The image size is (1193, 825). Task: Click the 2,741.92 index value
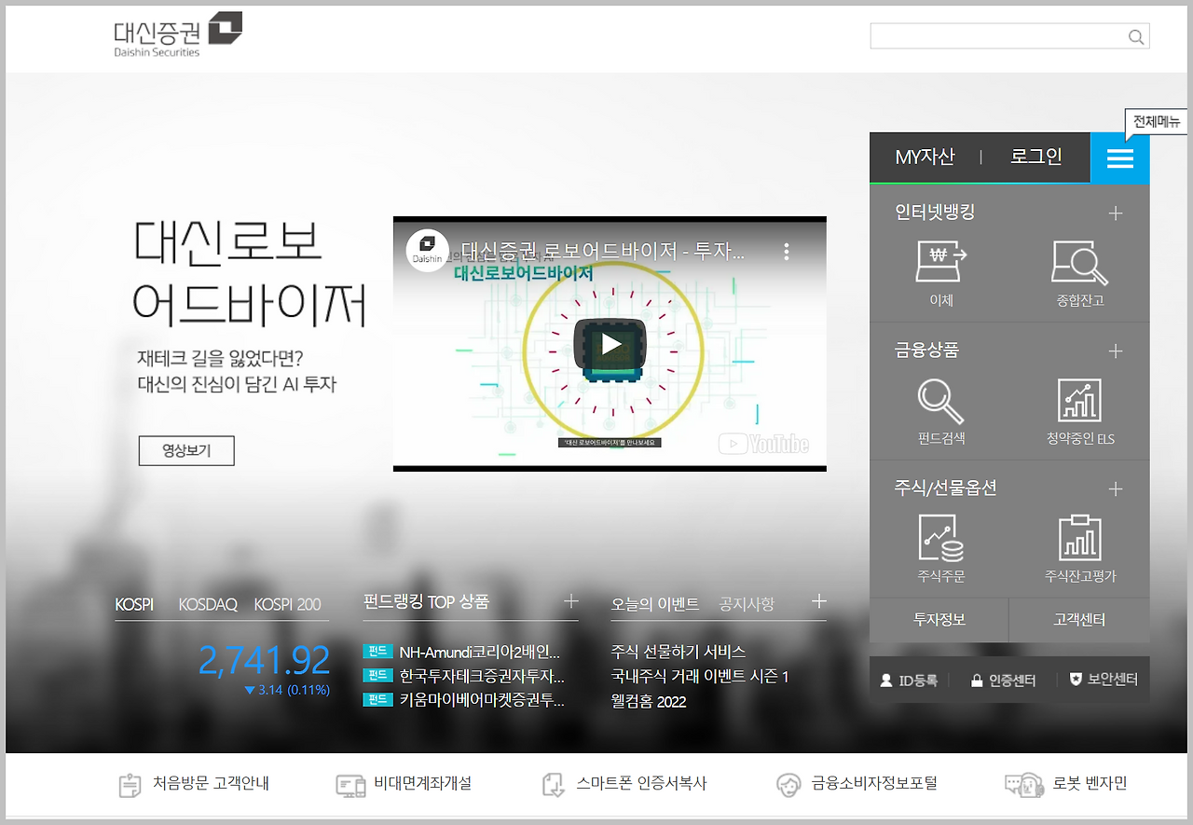tap(264, 660)
